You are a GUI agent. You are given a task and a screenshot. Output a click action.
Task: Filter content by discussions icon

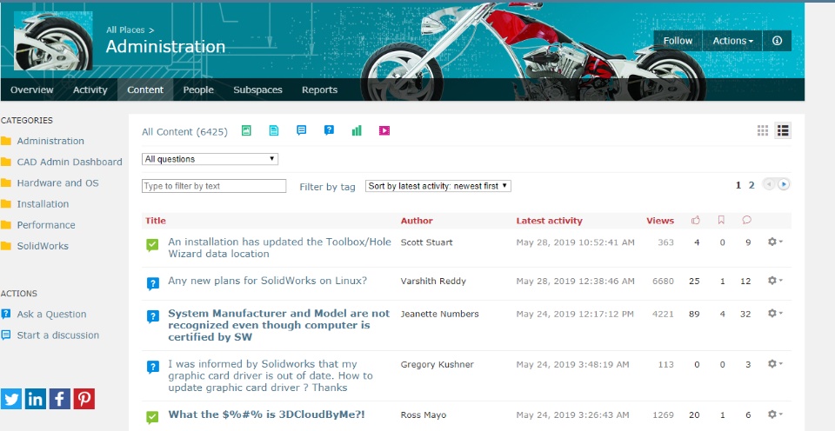(302, 130)
